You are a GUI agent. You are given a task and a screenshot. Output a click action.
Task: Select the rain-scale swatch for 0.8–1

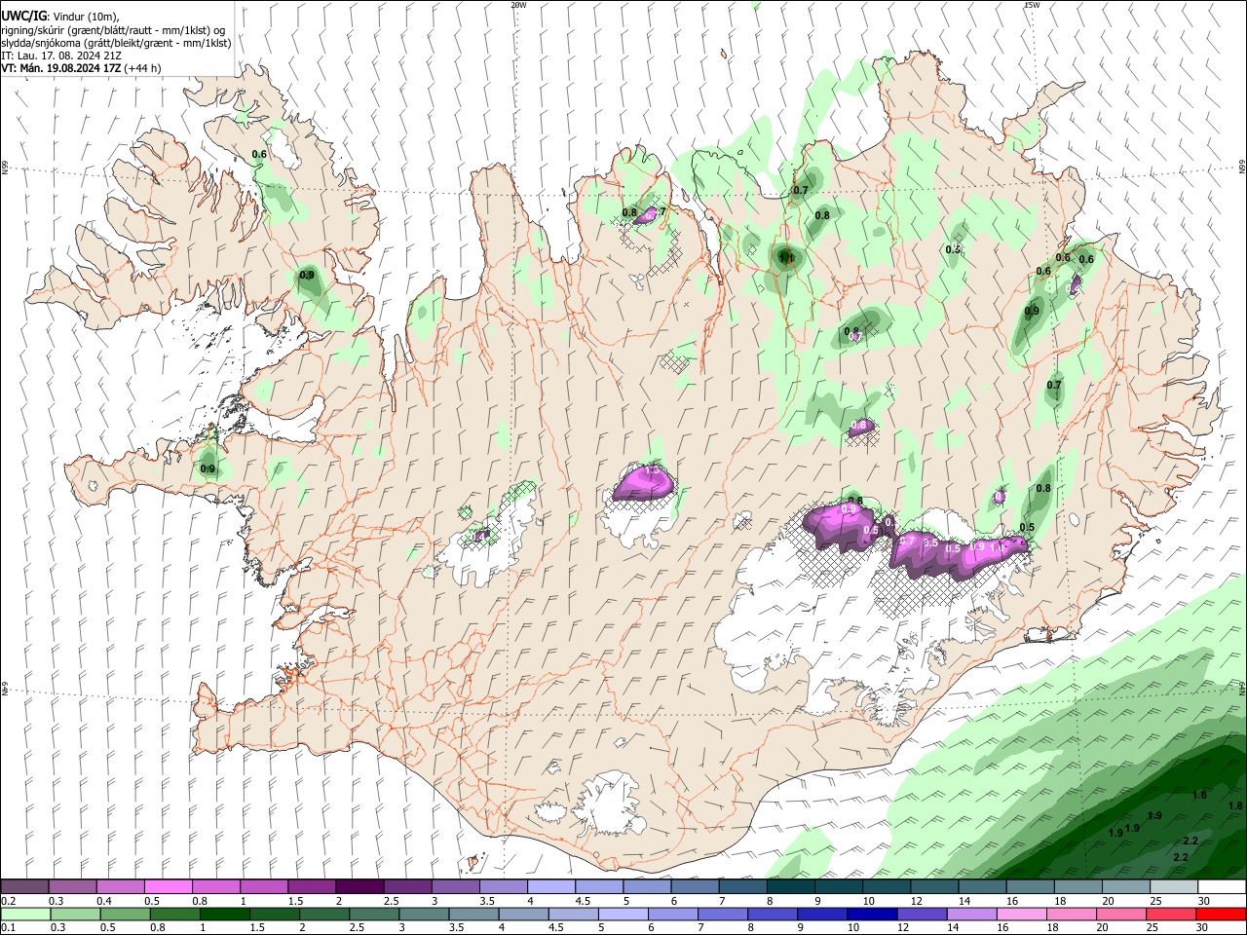pyautogui.click(x=174, y=915)
